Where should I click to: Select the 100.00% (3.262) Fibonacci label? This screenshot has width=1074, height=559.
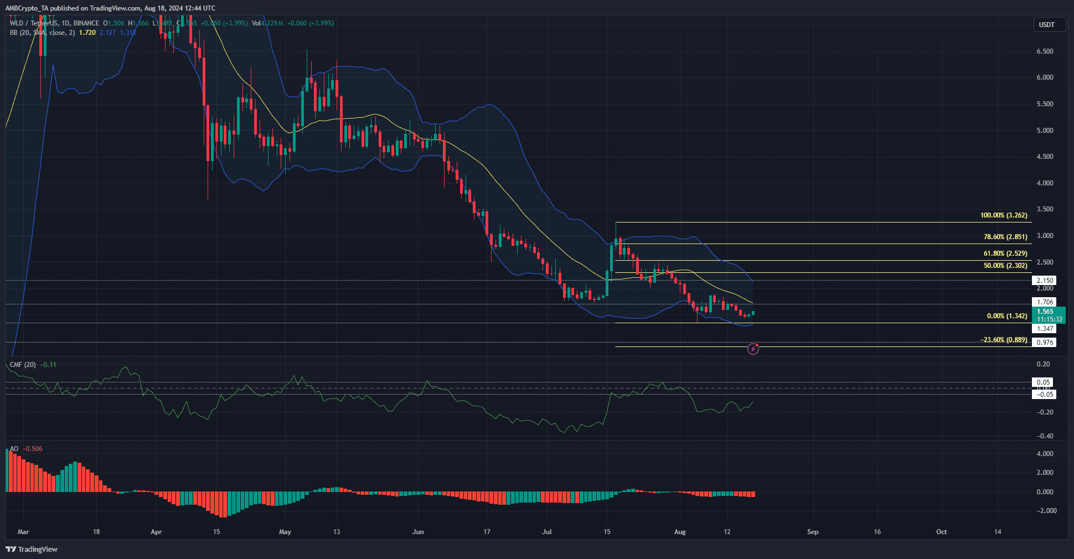point(1003,215)
